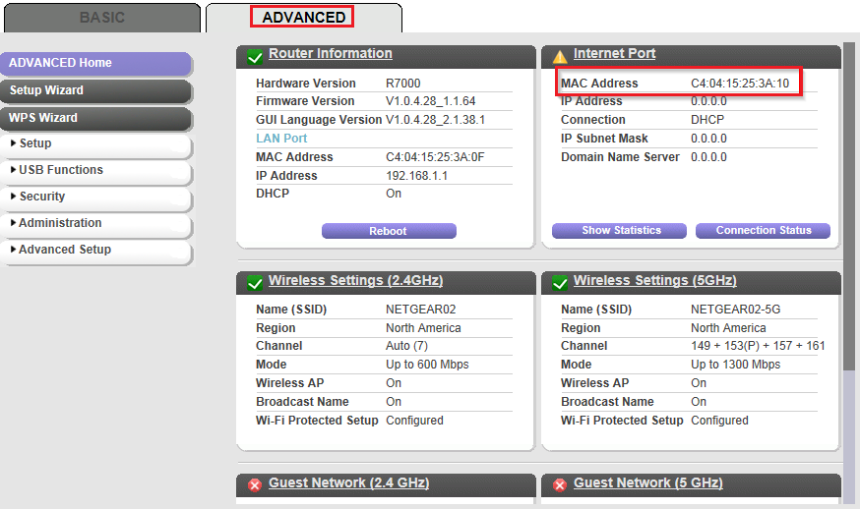Click red X icon for Guest Network 5 GHz
860x509 pixels.
coord(560,484)
